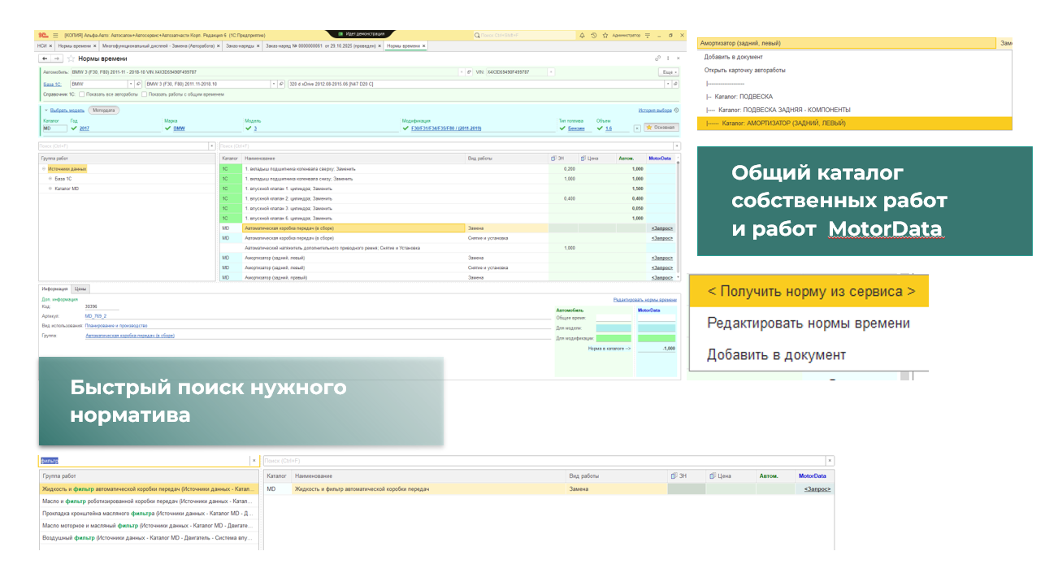Open global search via the magnifier in the title bar
The image size is (1045, 586).
[475, 35]
